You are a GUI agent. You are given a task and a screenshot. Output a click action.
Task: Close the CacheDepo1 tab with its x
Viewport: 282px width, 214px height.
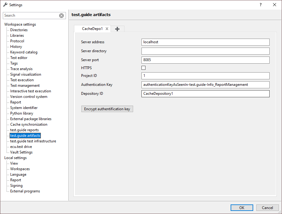tap(107, 29)
